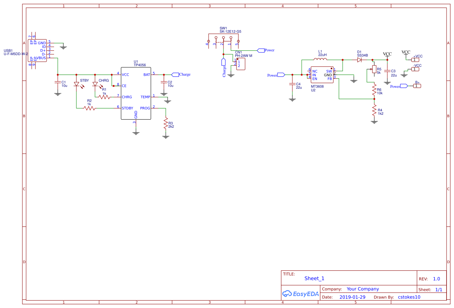This screenshot has width=454, height=308.
Task: Select the CHRG LED symbol
Action: [95, 84]
